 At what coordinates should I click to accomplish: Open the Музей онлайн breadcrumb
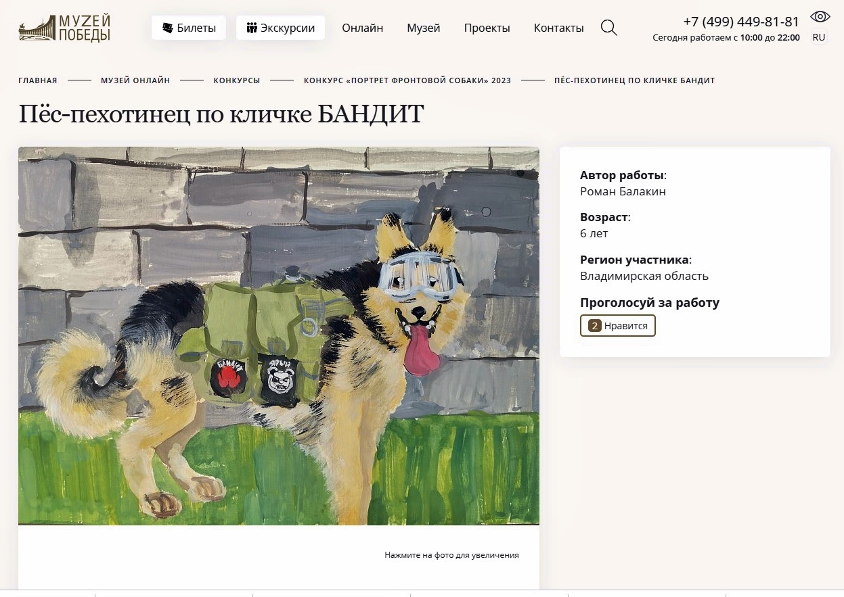(x=135, y=80)
